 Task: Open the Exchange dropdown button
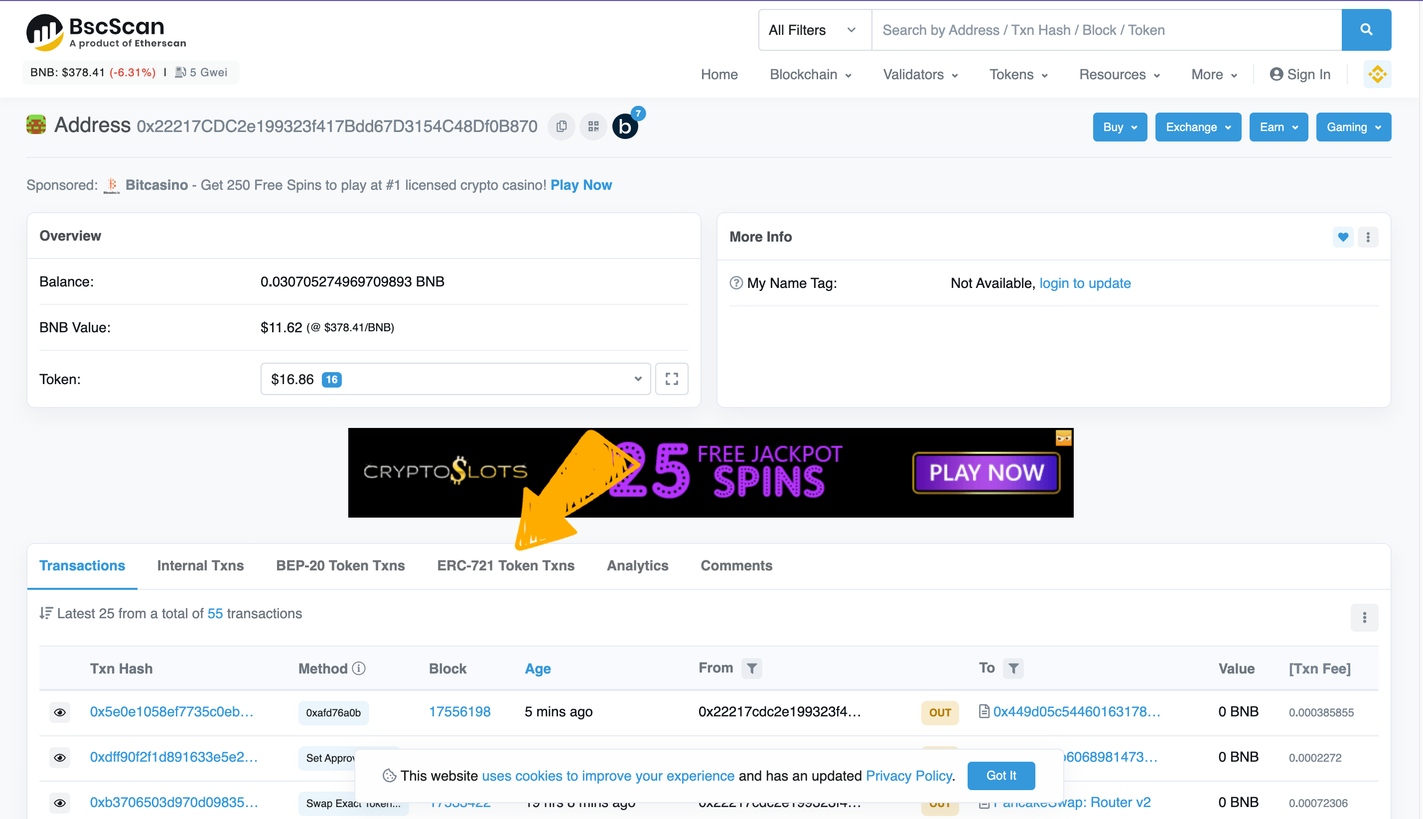pyautogui.click(x=1197, y=127)
